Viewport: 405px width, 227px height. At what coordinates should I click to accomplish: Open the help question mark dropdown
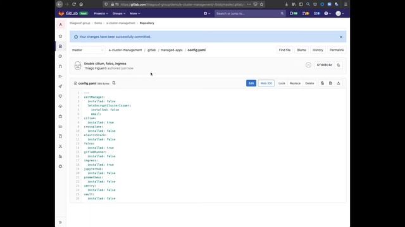tap(327, 13)
